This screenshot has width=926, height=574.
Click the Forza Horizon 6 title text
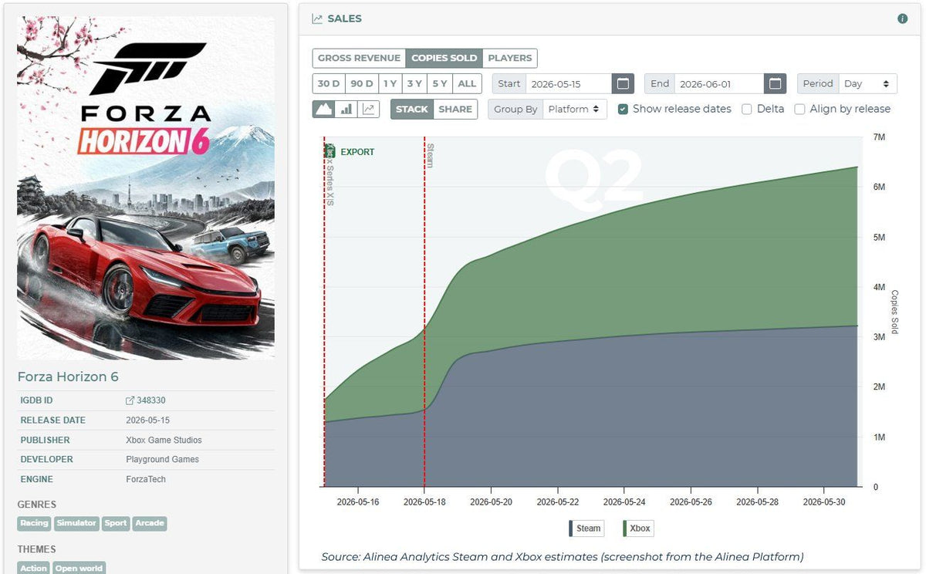[x=68, y=376]
